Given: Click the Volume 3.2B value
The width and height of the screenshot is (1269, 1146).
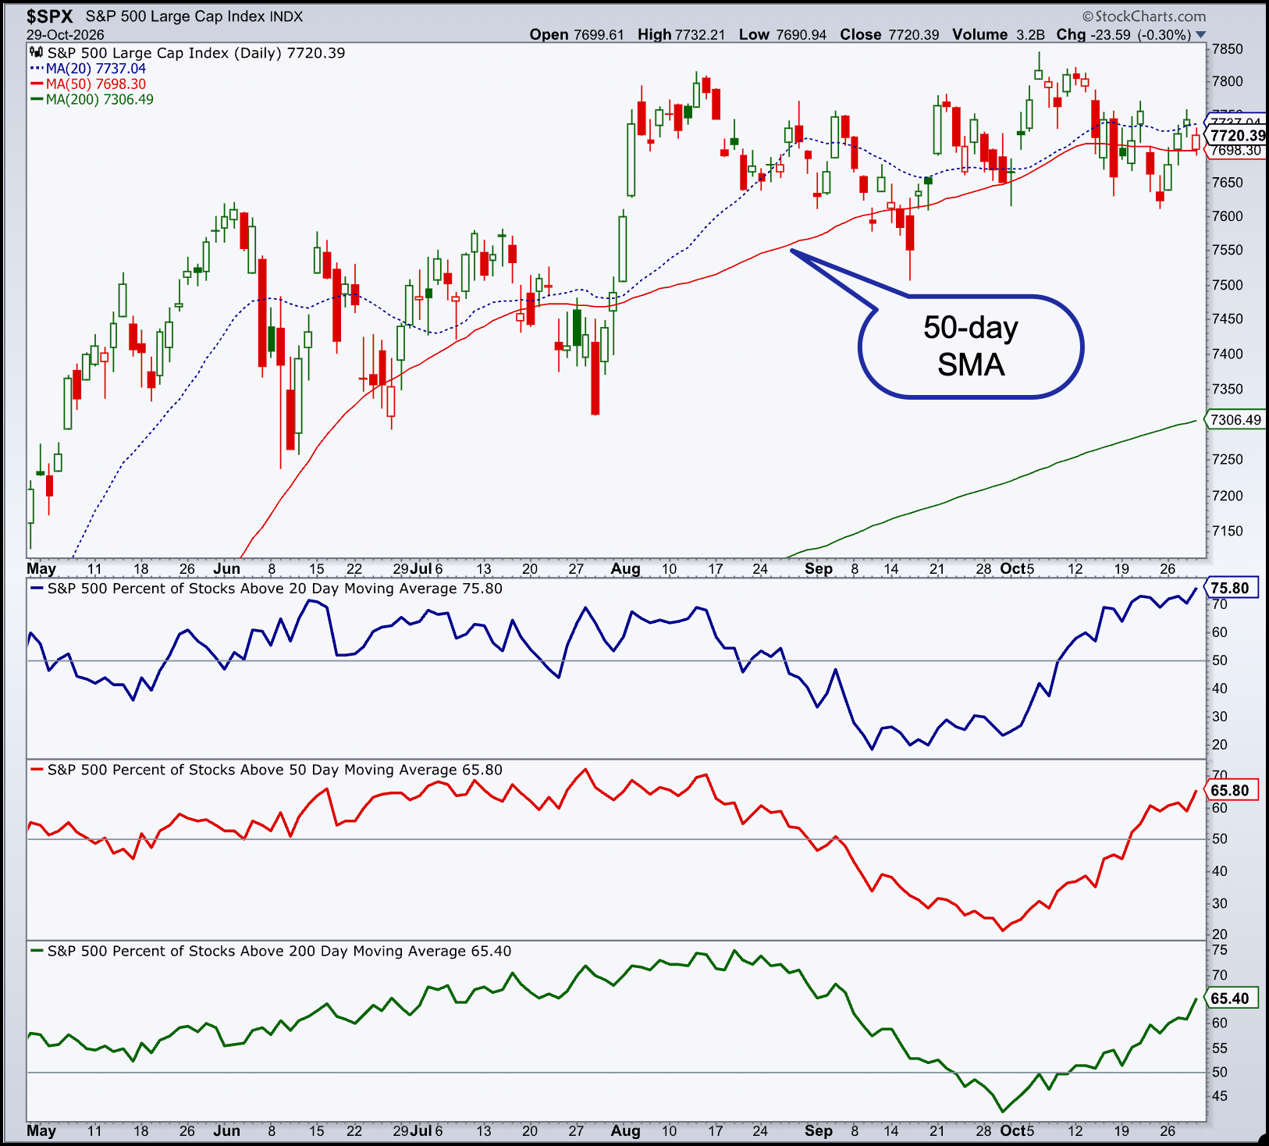Looking at the screenshot, I should 998,34.
